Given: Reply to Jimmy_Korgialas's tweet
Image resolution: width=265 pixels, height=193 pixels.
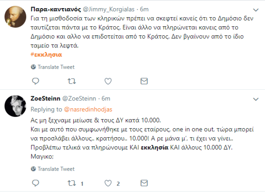Looking at the screenshot, I should (x=36, y=81).
